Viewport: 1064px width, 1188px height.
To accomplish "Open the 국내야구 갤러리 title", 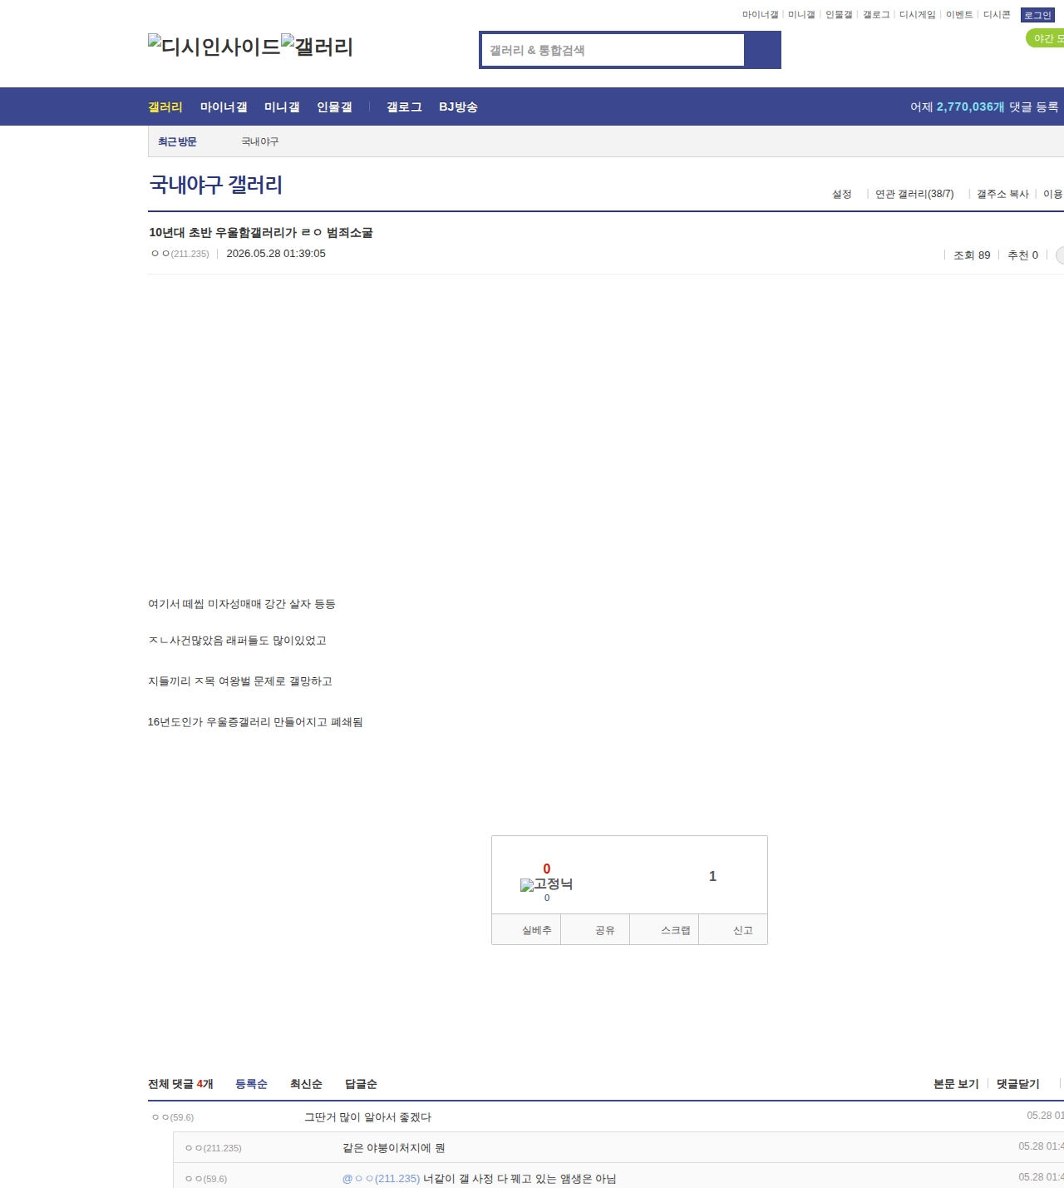I will pyautogui.click(x=216, y=184).
